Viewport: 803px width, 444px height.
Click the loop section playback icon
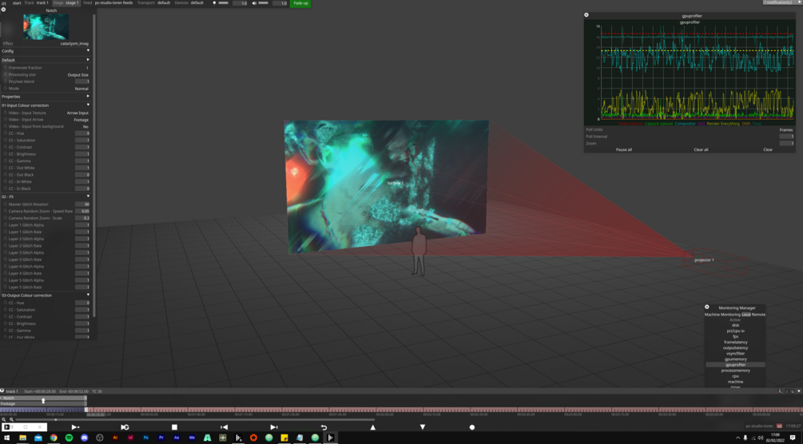125,427
